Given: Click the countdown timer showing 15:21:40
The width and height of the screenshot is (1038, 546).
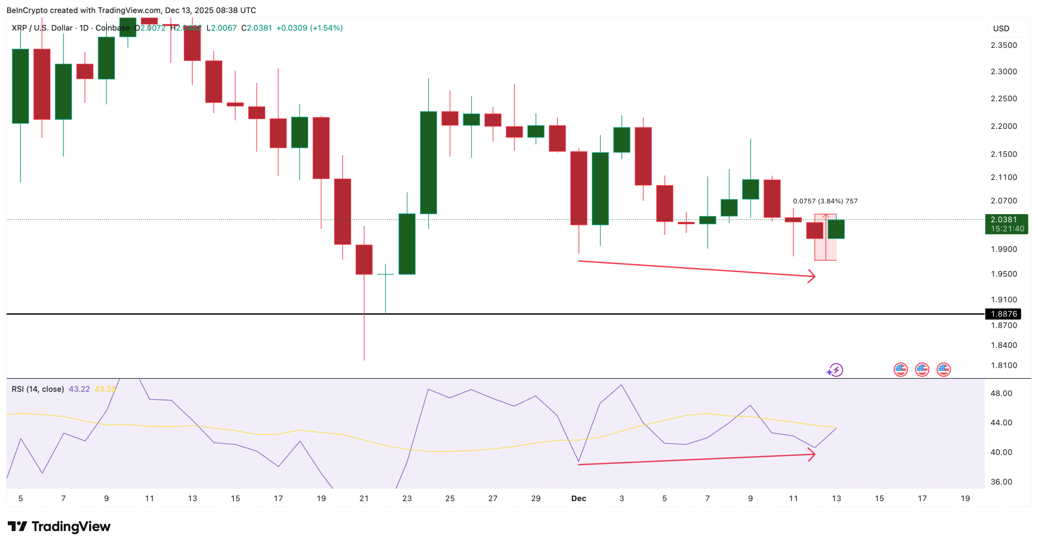Looking at the screenshot, I should (1008, 229).
